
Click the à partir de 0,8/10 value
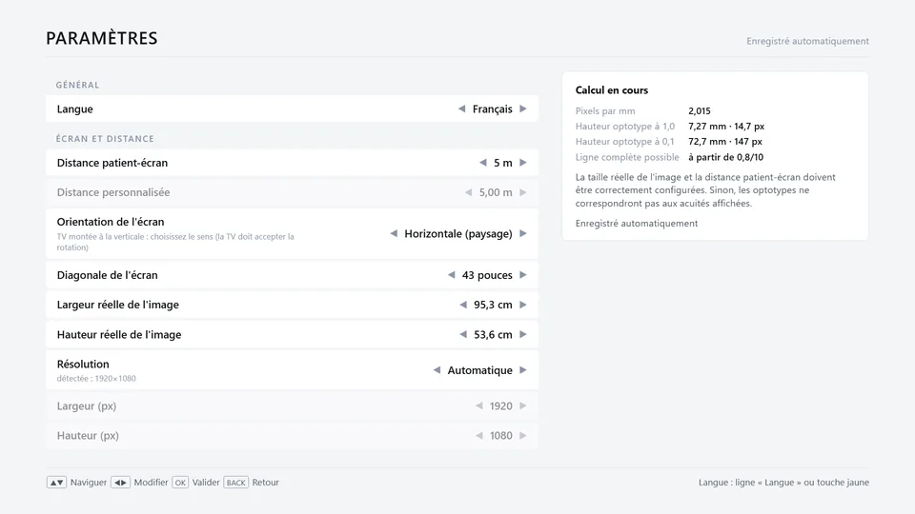click(x=725, y=157)
